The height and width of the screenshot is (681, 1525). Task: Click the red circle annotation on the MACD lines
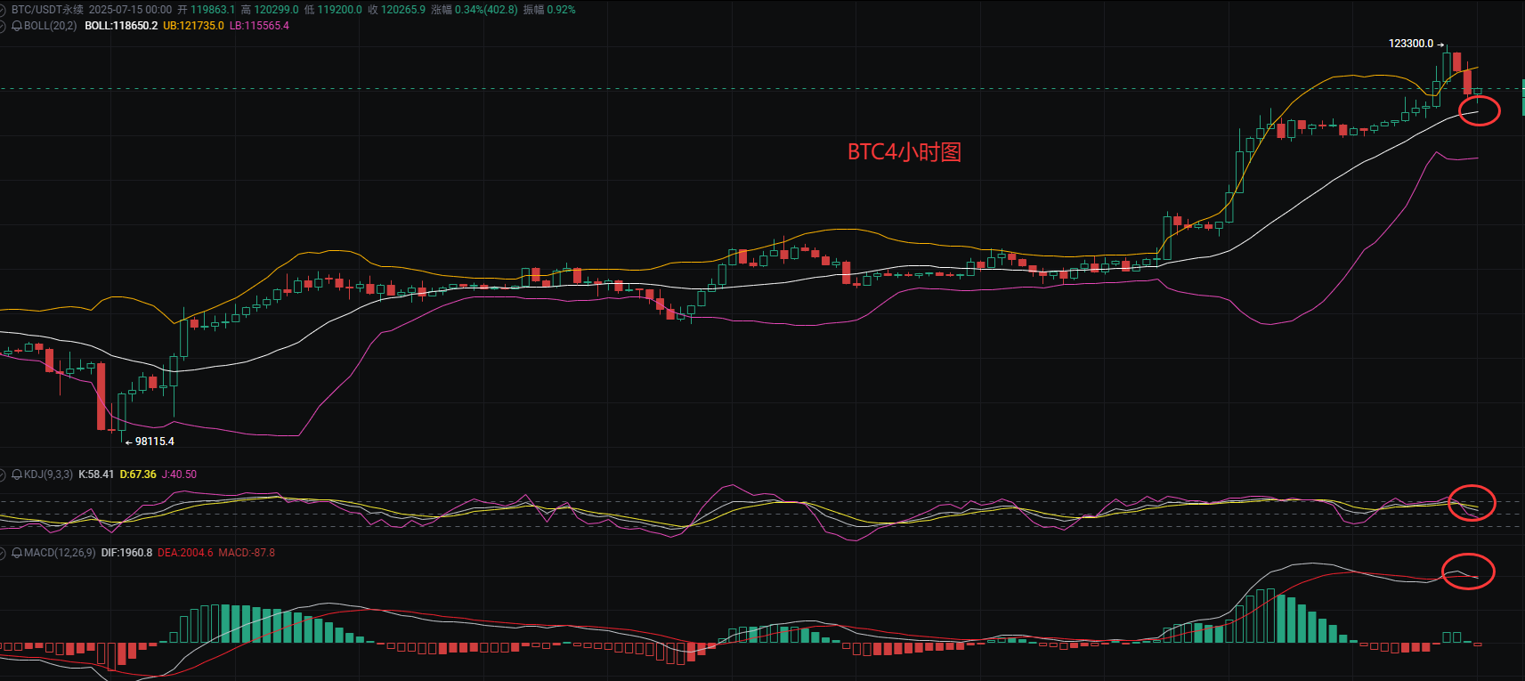[1467, 571]
